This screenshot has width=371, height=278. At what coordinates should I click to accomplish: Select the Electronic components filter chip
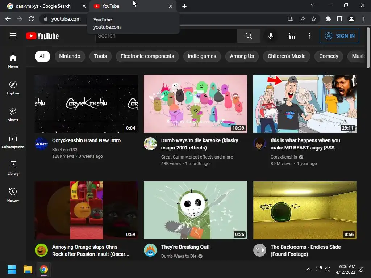147,56
